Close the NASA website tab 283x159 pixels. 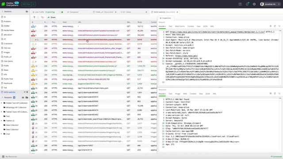click(x=177, y=12)
